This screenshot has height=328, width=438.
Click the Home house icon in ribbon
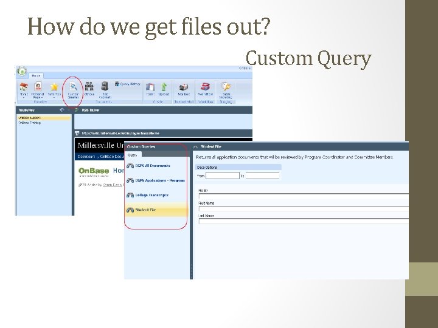(x=24, y=87)
